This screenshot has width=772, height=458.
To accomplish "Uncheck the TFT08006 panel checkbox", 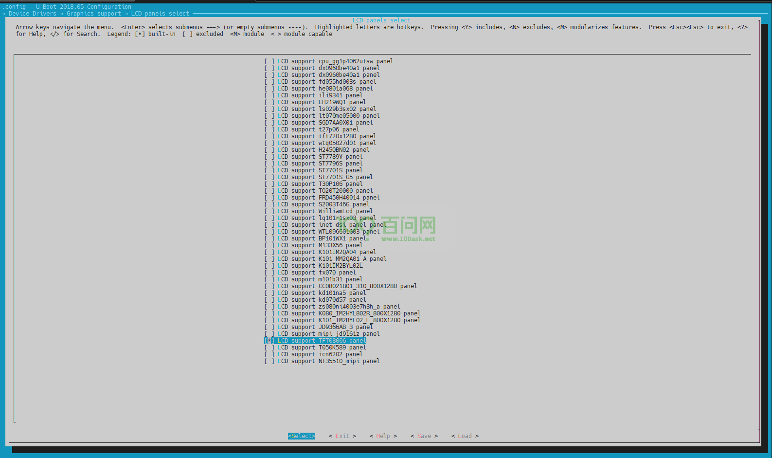I will (x=269, y=341).
